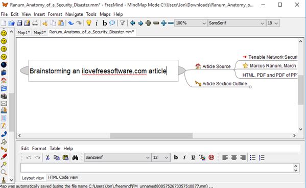This screenshot has height=188, width=306.
Task: Cut selected node with scissors icon
Action: pos(45,23)
